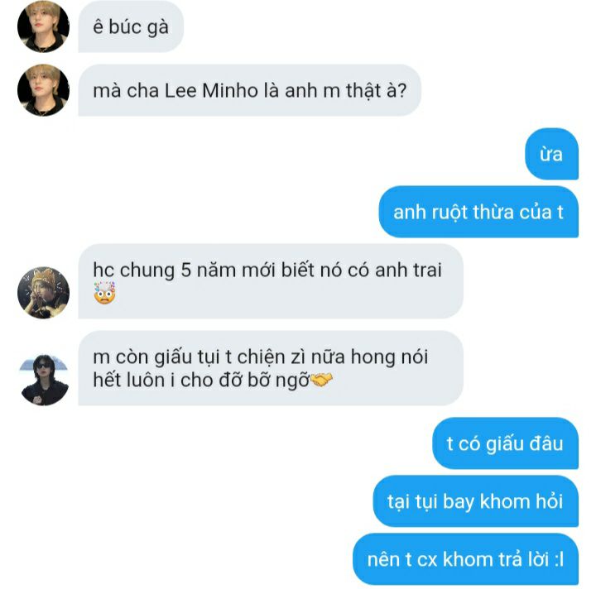View the sunglasses profile picture
This screenshot has width=596, height=589.
tap(43, 380)
